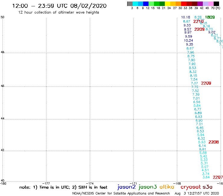
Task: Click the gray swatch in the color scale
Action: (130, 4)
